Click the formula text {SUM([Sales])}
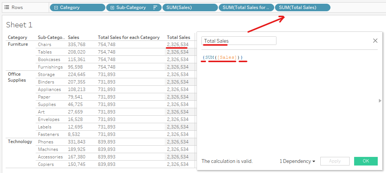386x173 pixels. [x=222, y=57]
